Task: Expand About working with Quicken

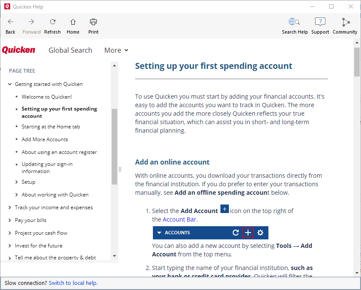Action: [16, 195]
